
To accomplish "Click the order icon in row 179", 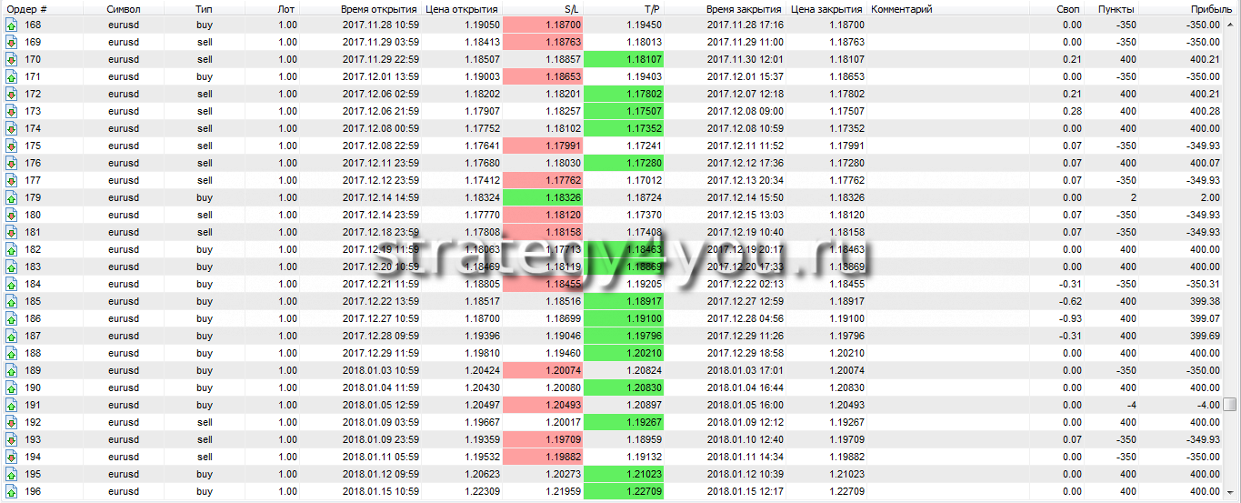I will (11, 197).
